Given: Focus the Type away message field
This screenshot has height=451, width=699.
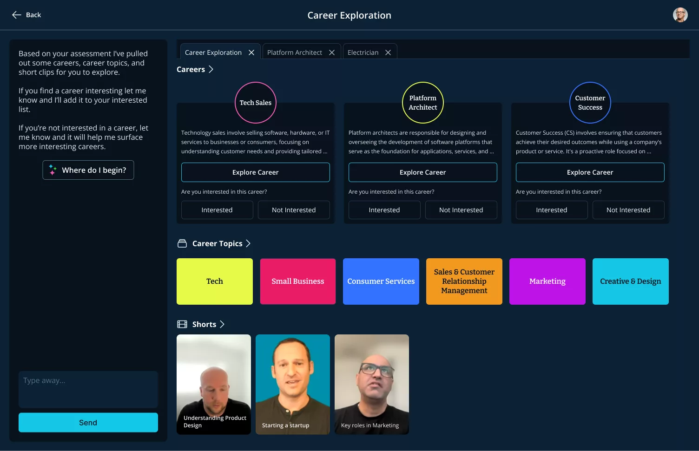Looking at the screenshot, I should pyautogui.click(x=88, y=389).
